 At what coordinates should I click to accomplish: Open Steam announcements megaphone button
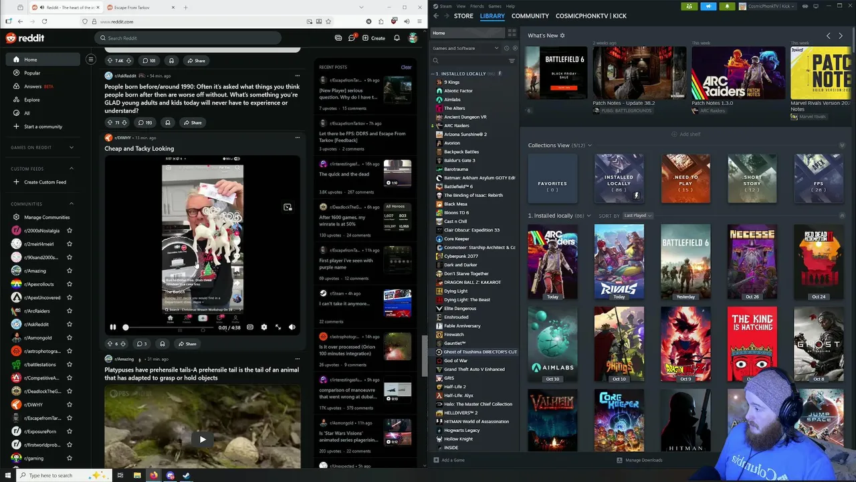(708, 6)
